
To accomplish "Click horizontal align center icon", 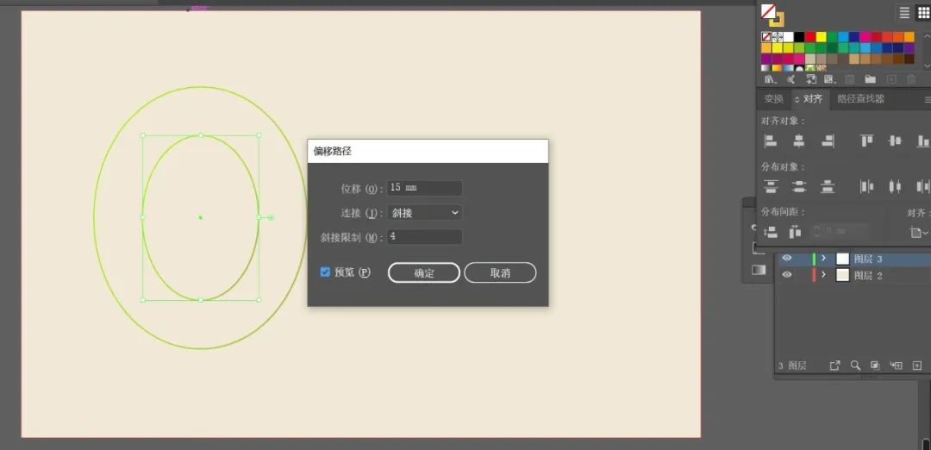I will tap(799, 141).
